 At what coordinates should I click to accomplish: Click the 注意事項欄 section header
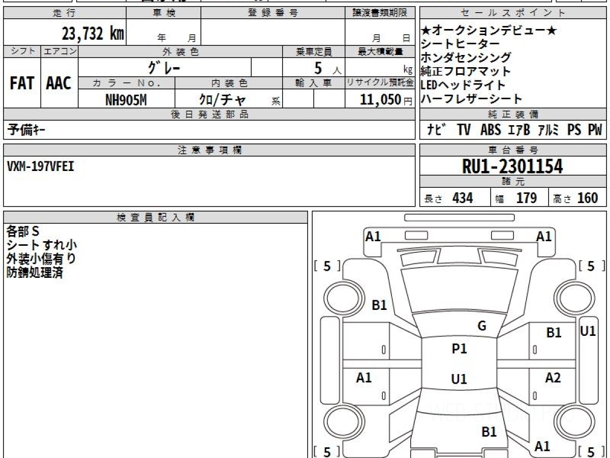point(209,150)
